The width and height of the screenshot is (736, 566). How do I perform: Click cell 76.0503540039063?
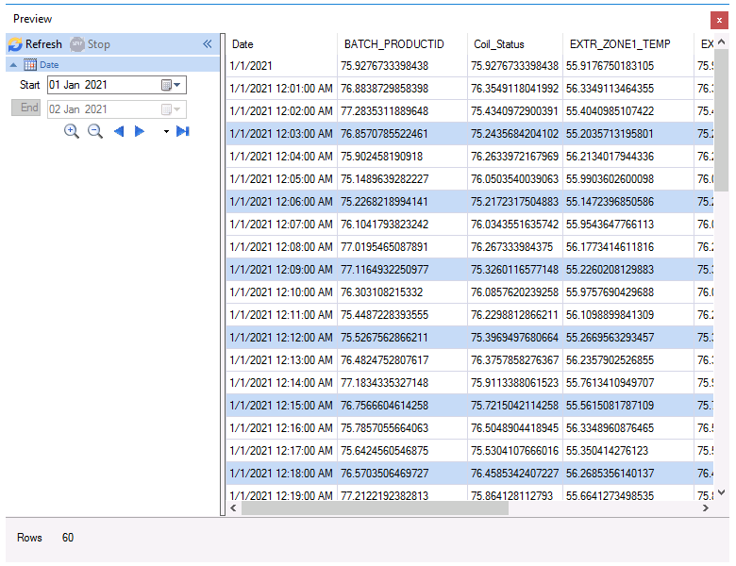click(x=515, y=179)
